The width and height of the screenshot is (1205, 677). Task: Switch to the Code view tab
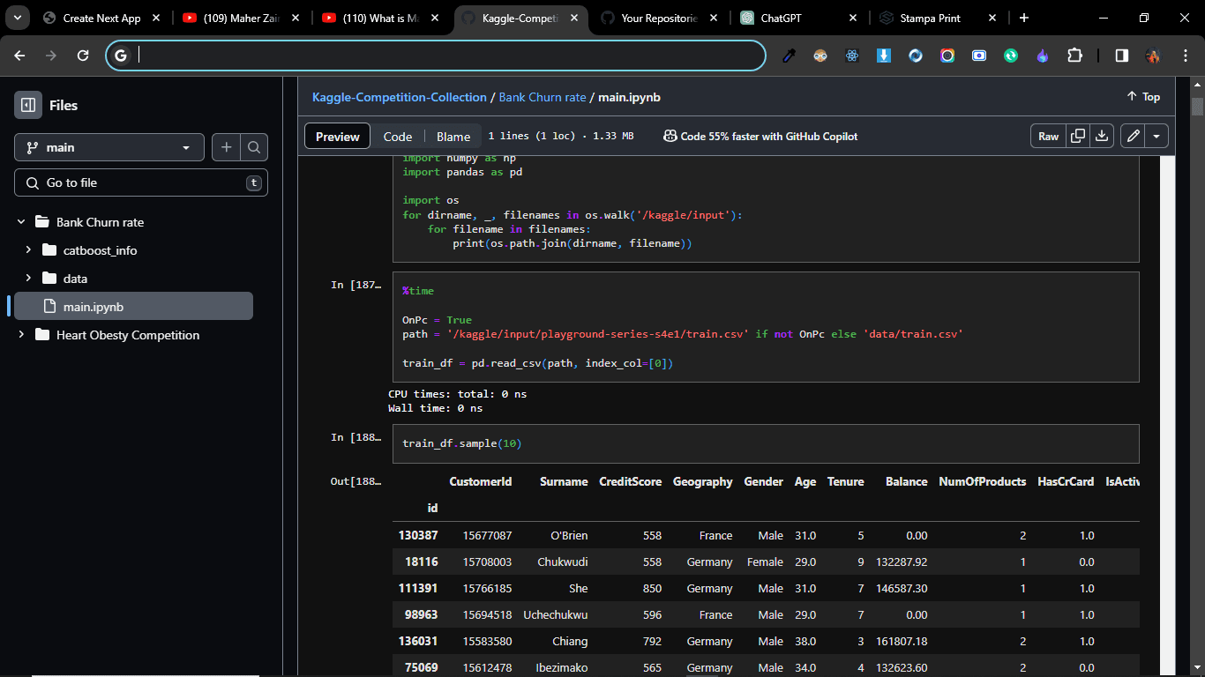pyautogui.click(x=397, y=137)
